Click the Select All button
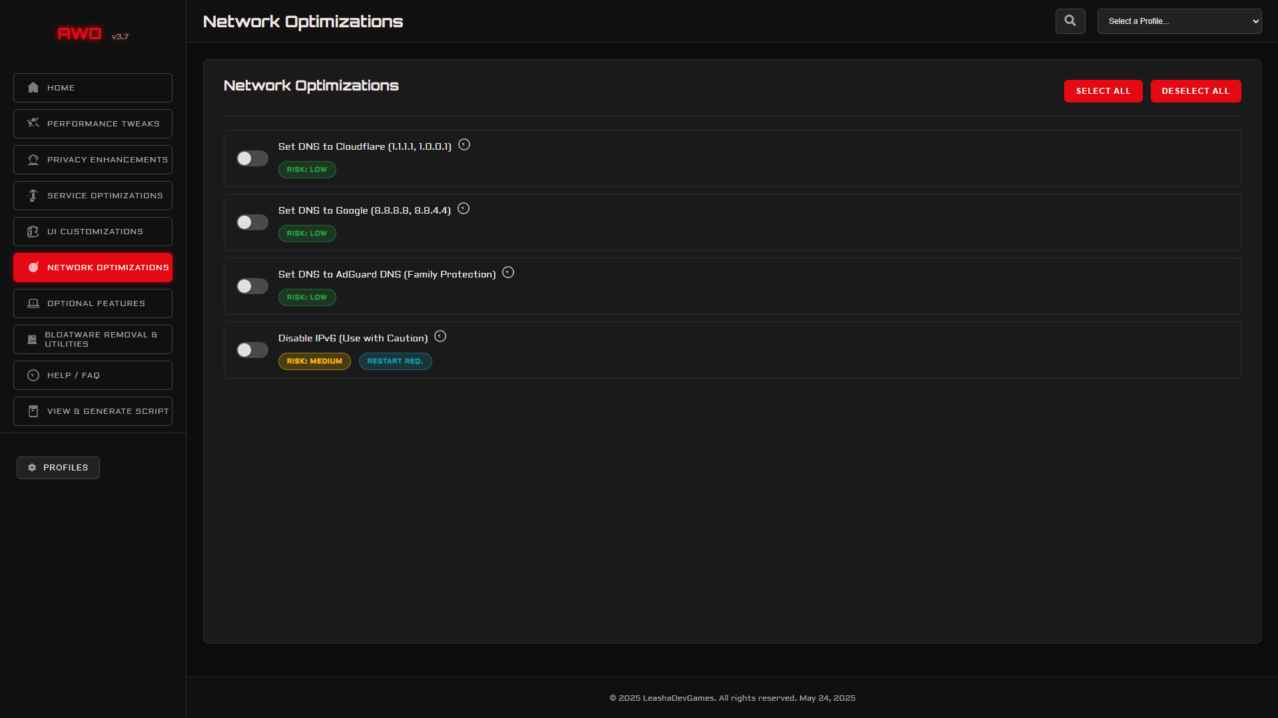1278x718 pixels. [1103, 91]
